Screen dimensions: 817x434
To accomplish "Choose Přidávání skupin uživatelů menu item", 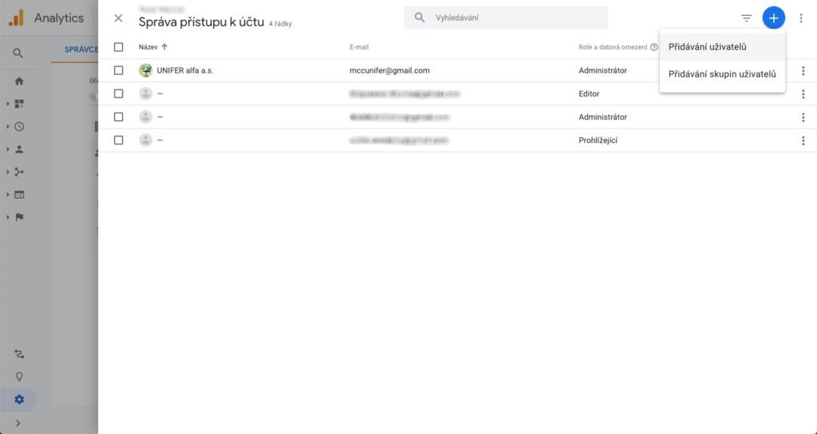I will pos(721,74).
